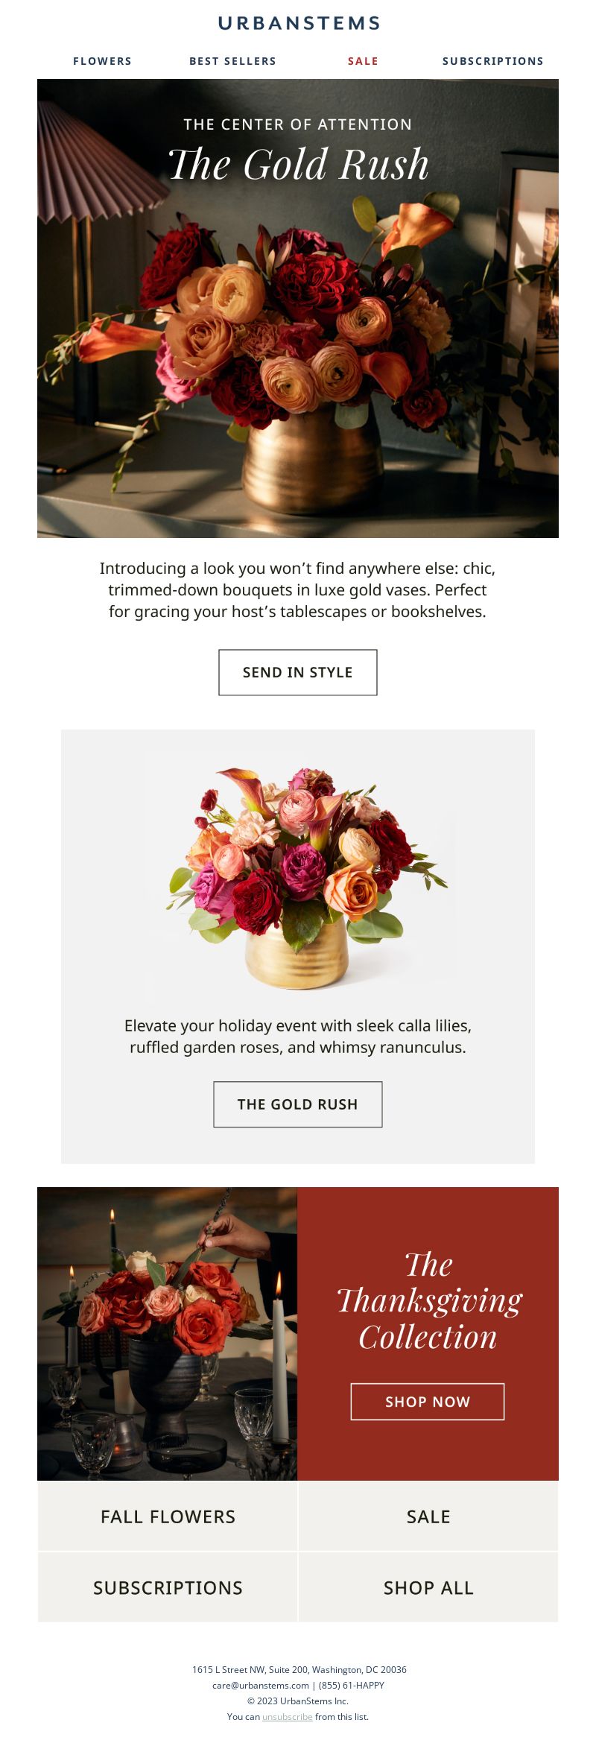Click the unsubscribe link
The width and height of the screenshot is (596, 1746).
pyautogui.click(x=288, y=1716)
